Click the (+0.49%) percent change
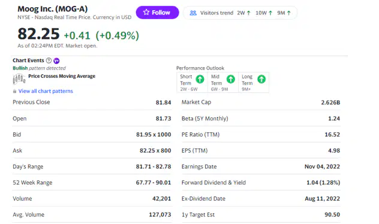Screen dimensions: 379x224 pos(117,35)
